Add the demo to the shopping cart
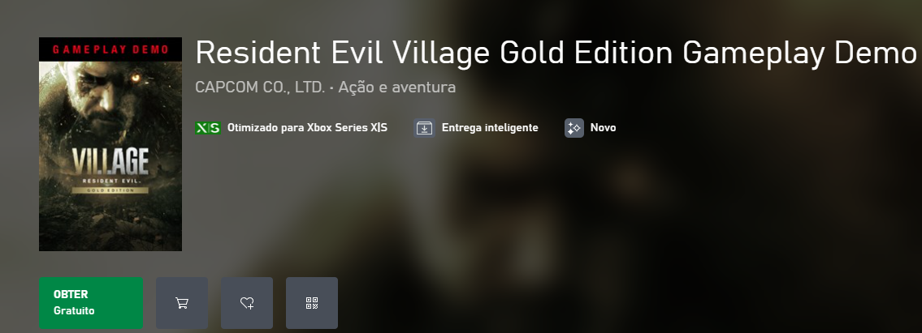Image resolution: width=922 pixels, height=333 pixels. pos(182,302)
